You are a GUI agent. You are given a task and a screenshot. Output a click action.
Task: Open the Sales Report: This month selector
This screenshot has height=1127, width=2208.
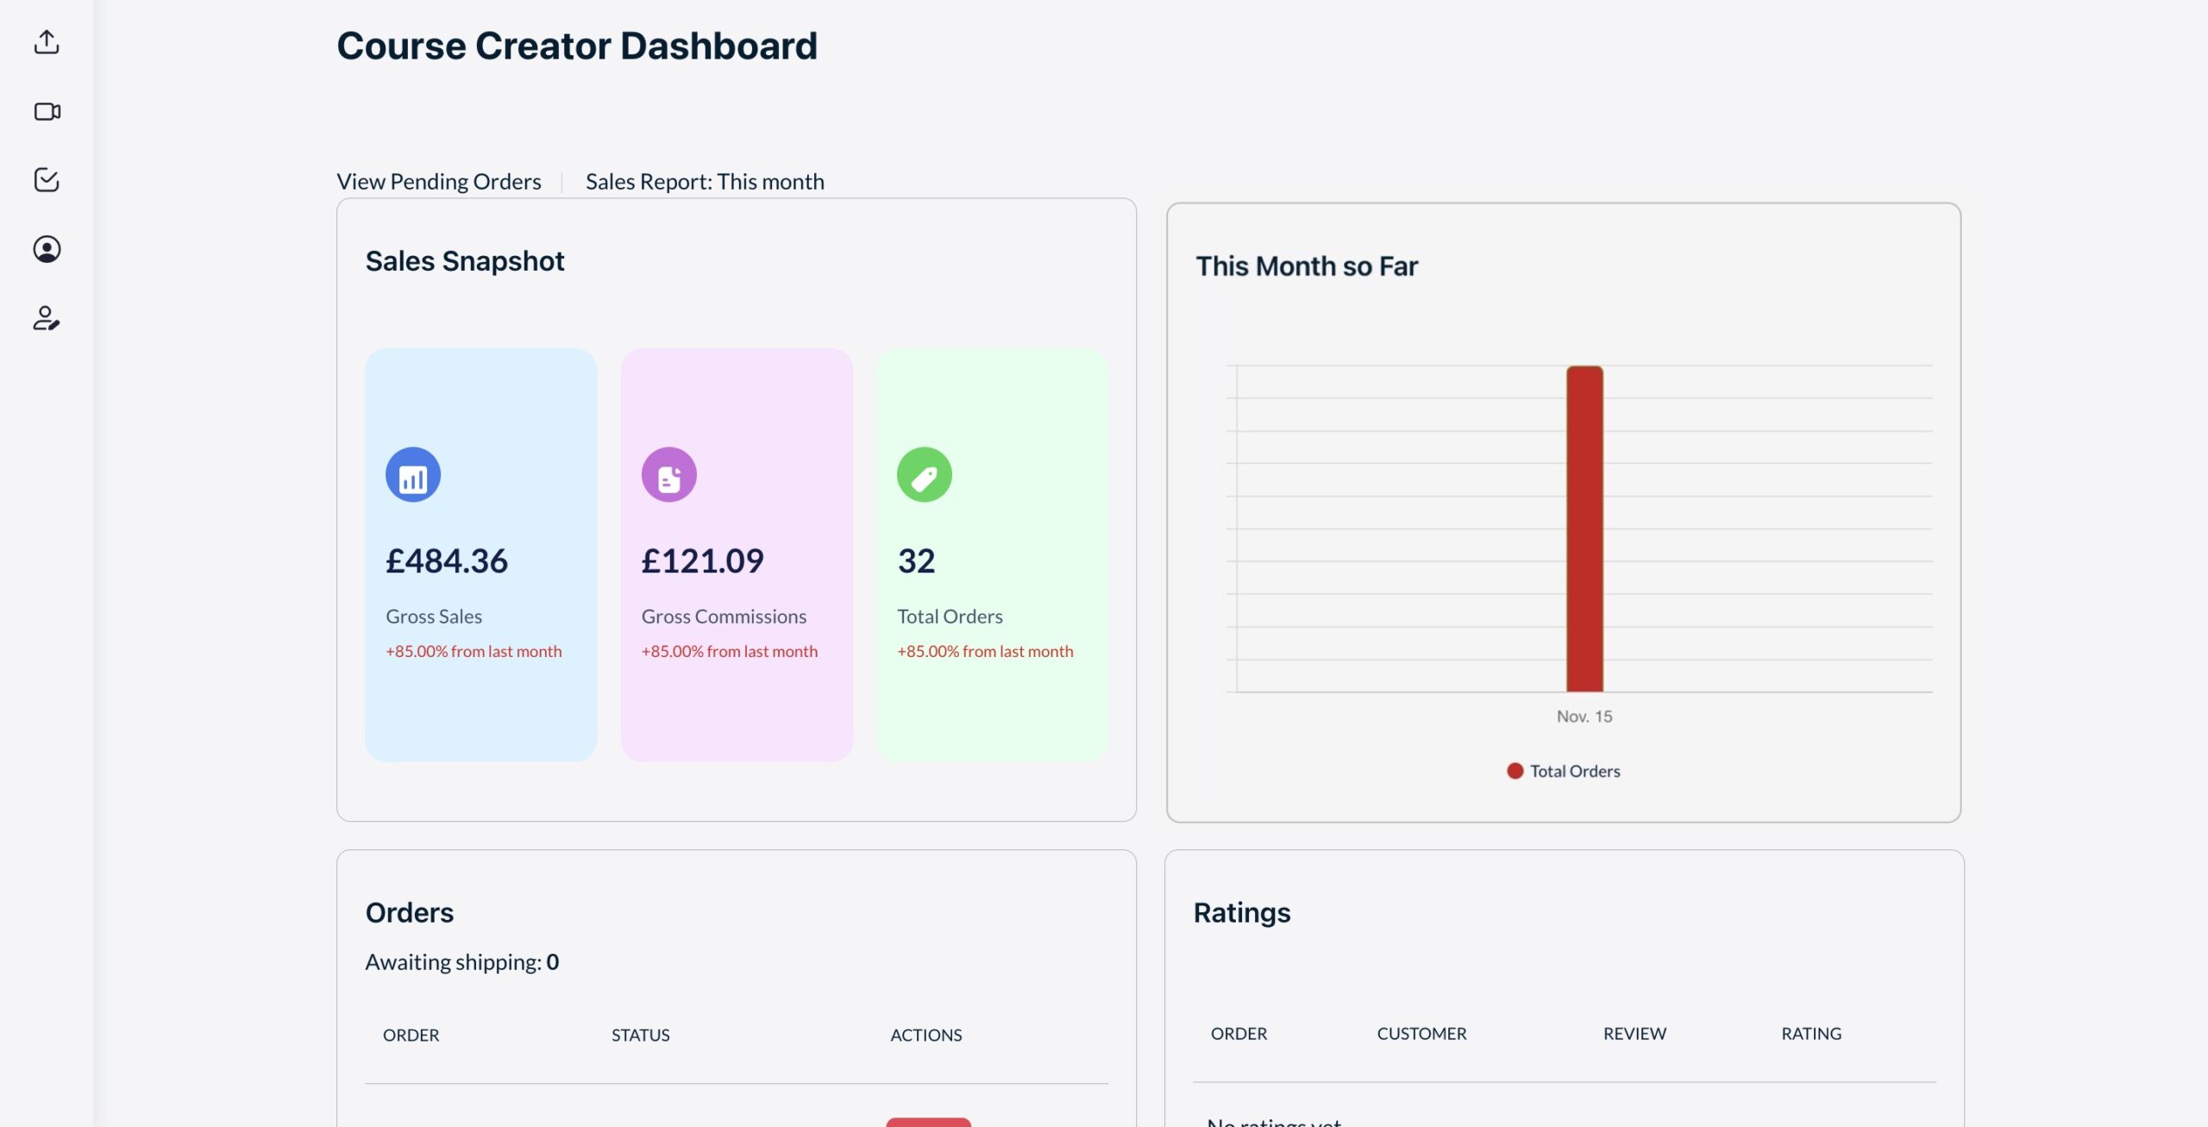[x=704, y=181]
